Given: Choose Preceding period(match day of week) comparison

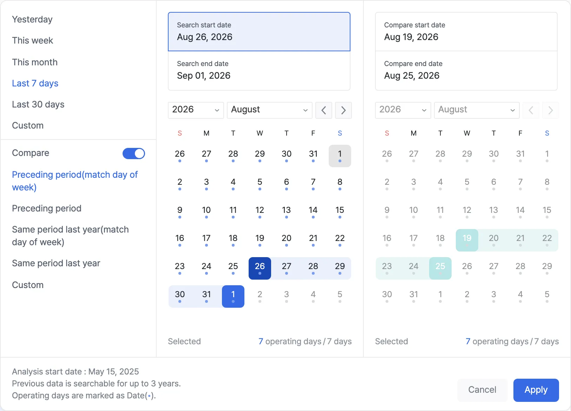Looking at the screenshot, I should [x=75, y=181].
